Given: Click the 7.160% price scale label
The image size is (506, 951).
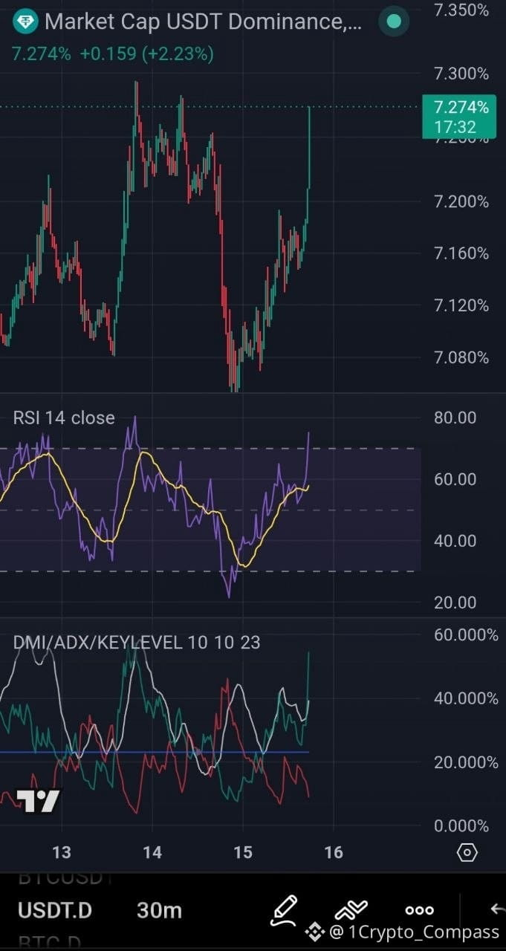Looking at the screenshot, I should 461,253.
